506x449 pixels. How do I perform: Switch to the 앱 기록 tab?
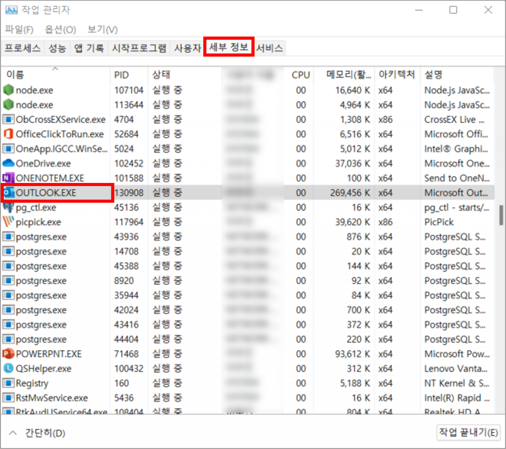click(89, 48)
